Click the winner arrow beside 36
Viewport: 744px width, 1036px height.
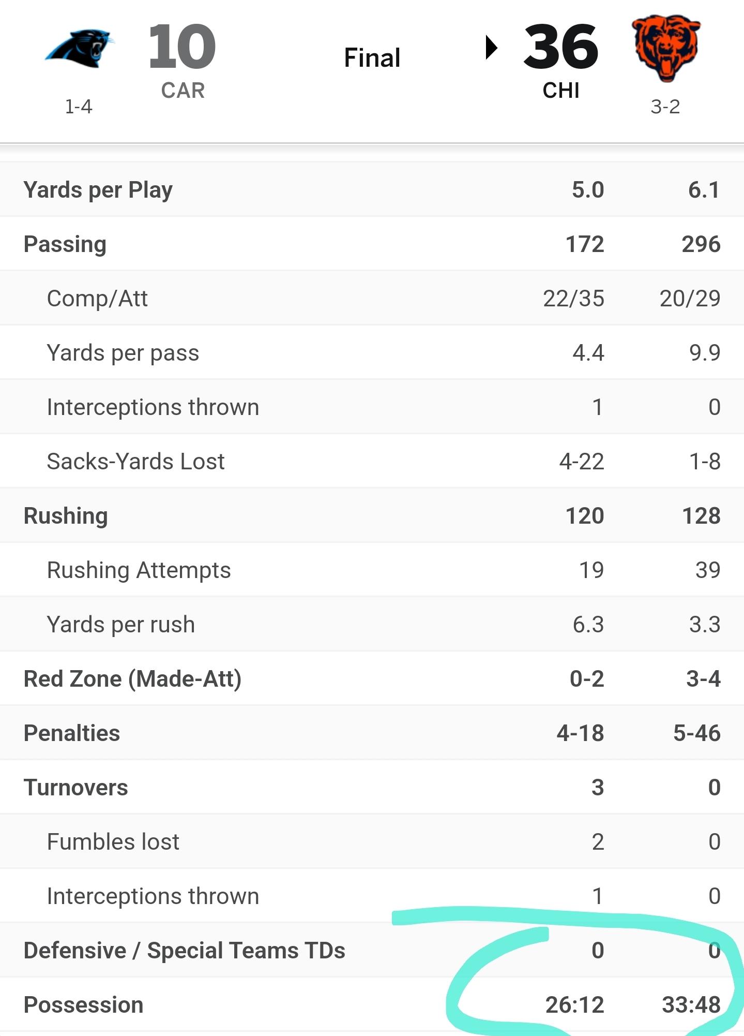(x=491, y=48)
